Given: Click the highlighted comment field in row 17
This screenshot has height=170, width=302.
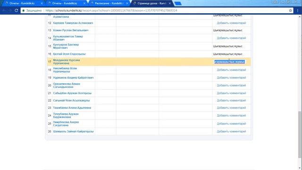Looking at the screenshot, I should point(230,62).
